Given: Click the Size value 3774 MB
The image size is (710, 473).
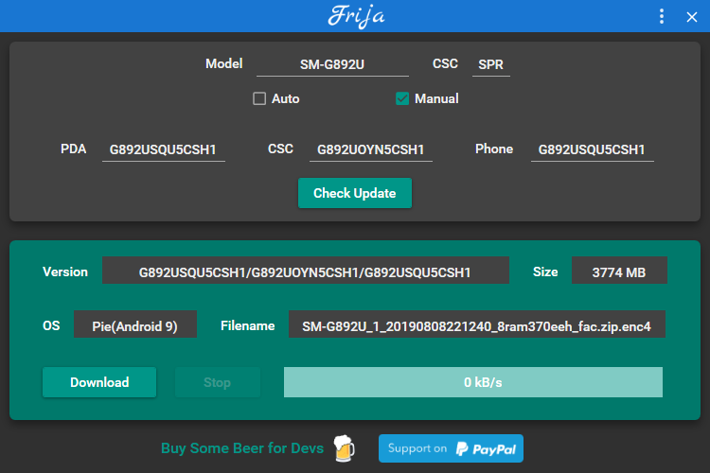Looking at the screenshot, I should [618, 272].
